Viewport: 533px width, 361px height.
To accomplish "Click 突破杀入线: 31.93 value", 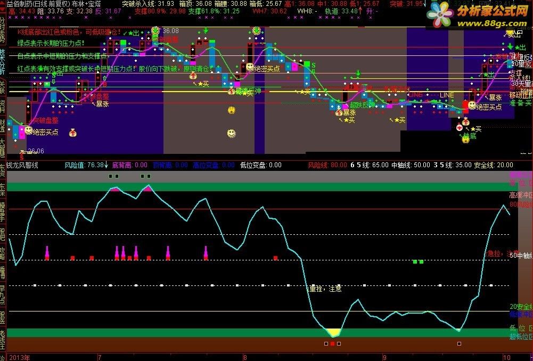I will tap(148, 4).
